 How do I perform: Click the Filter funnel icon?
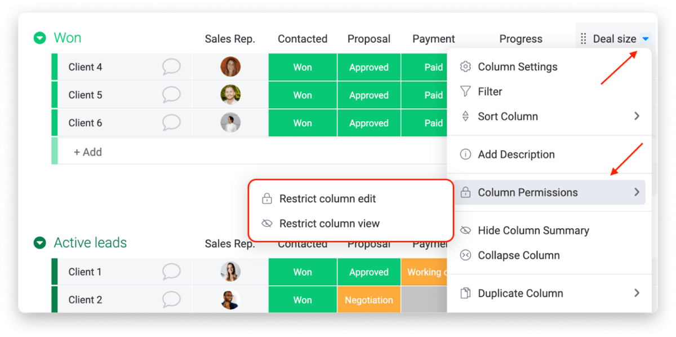point(465,91)
